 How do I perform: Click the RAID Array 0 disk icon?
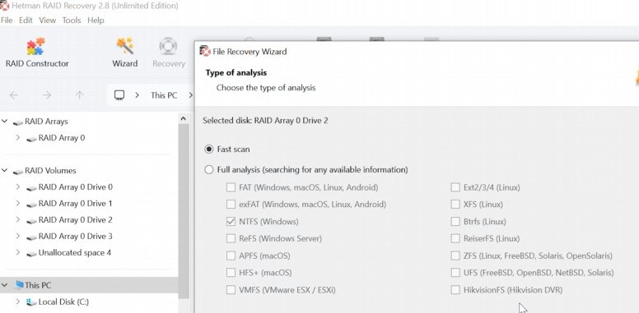(32, 139)
